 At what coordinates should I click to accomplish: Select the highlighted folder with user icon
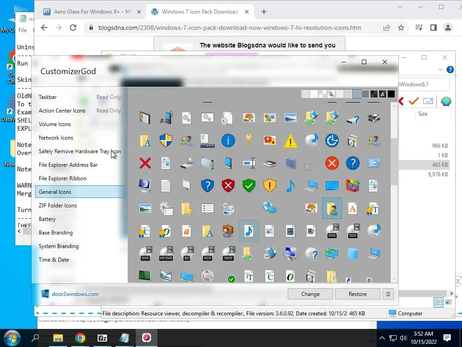332,208
